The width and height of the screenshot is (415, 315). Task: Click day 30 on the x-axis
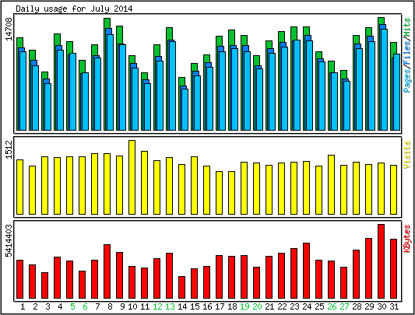point(382,306)
